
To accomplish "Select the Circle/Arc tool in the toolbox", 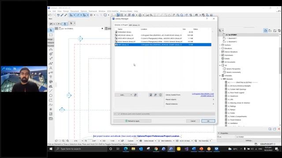I will point(51,96).
